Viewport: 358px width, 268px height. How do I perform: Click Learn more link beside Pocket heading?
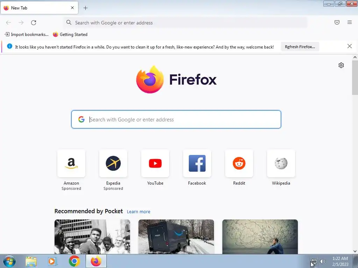pyautogui.click(x=138, y=212)
